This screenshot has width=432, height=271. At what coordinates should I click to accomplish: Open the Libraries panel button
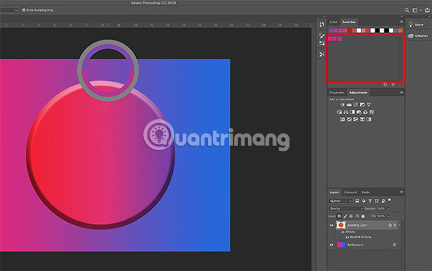click(x=418, y=36)
